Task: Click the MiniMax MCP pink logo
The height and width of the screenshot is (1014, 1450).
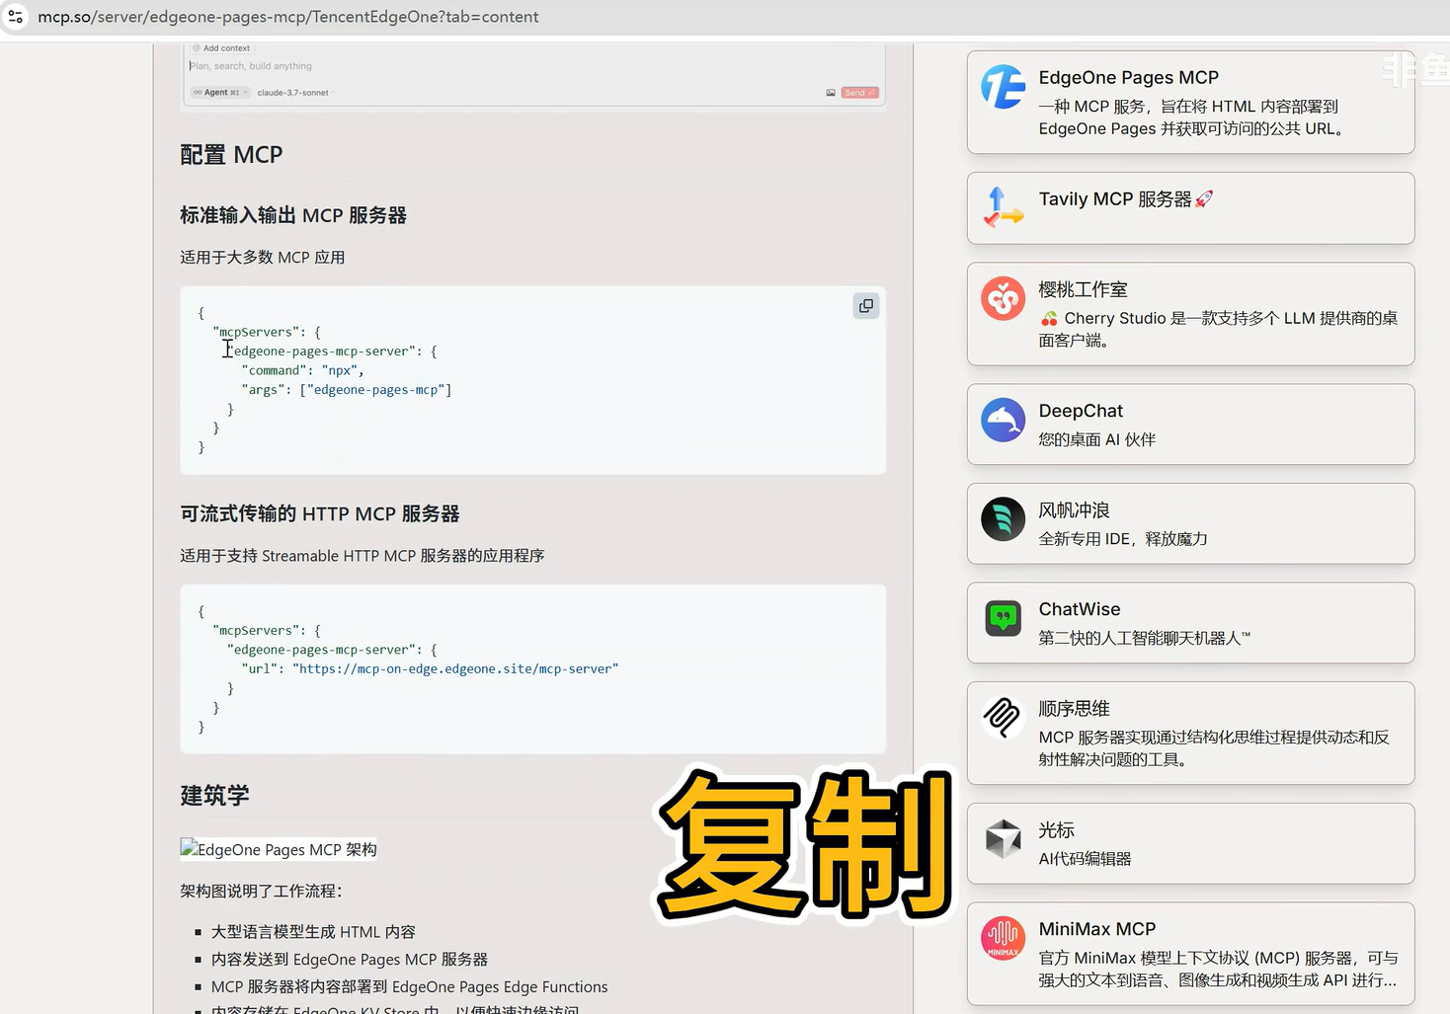Action: click(x=1003, y=938)
